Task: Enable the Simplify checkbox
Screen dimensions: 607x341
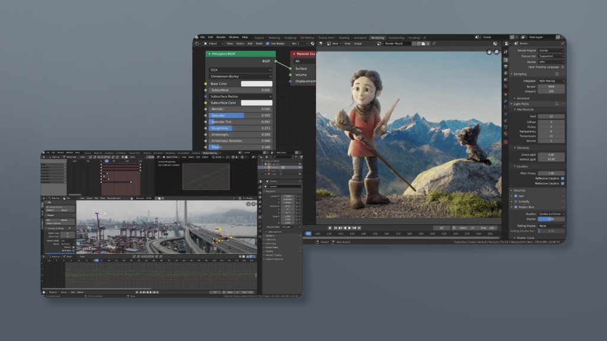Action: pyautogui.click(x=516, y=201)
